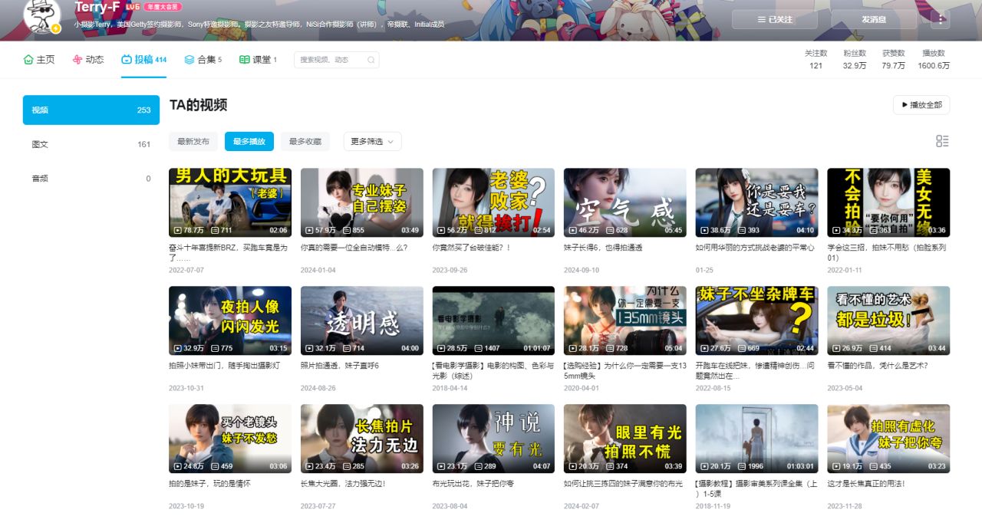Open the 夜拍人像闪闪发光 video thumbnail

pyautogui.click(x=230, y=320)
